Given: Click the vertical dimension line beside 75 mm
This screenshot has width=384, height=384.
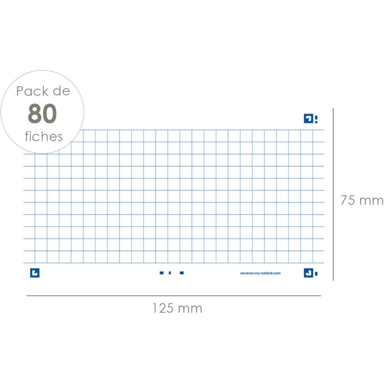Looking at the screenshot, I should click(333, 194).
